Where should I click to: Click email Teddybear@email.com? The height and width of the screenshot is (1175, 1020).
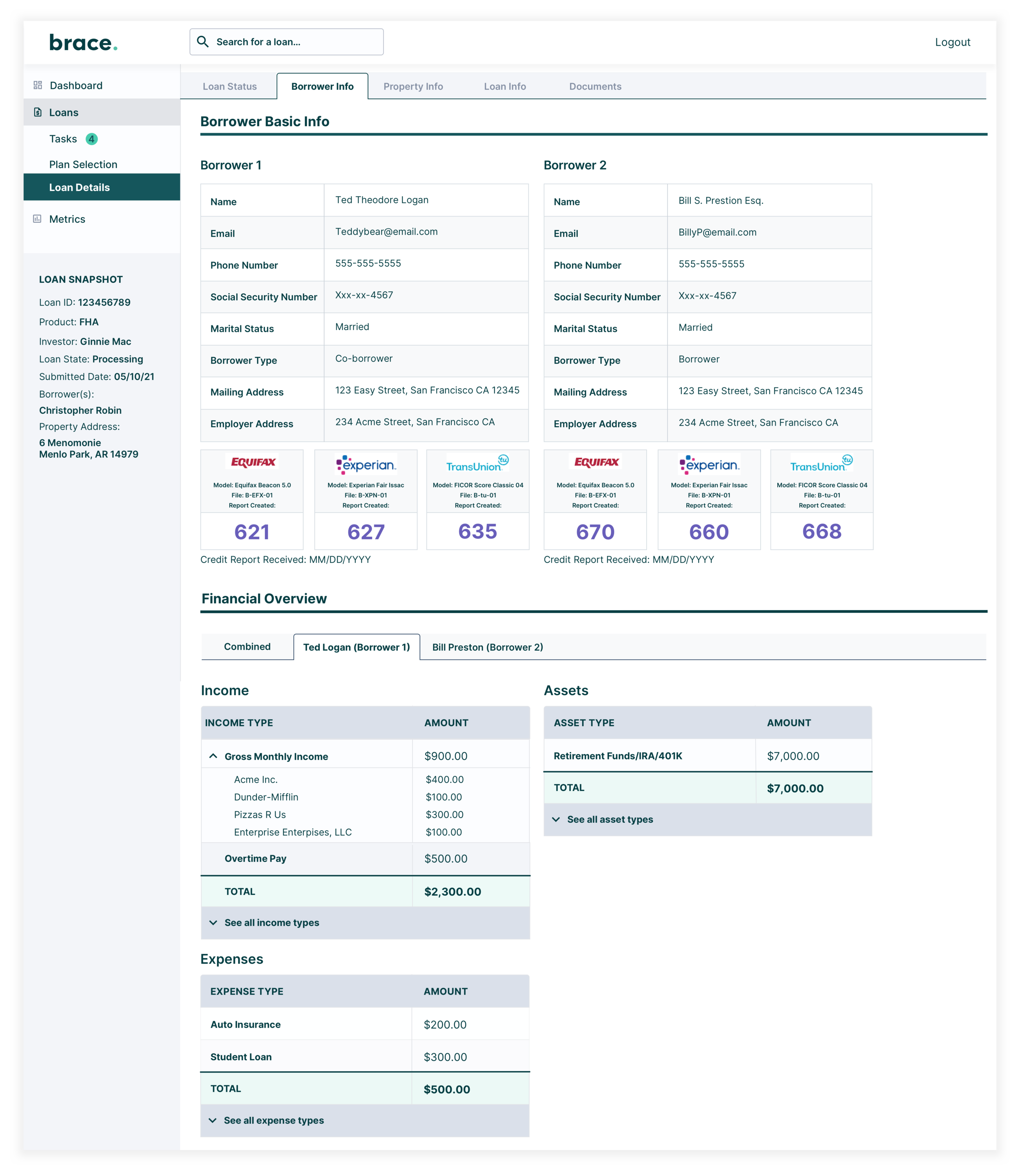coord(386,232)
